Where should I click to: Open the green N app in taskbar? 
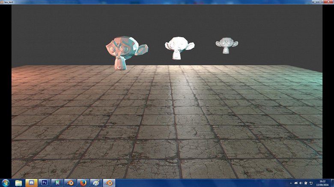[57, 183]
